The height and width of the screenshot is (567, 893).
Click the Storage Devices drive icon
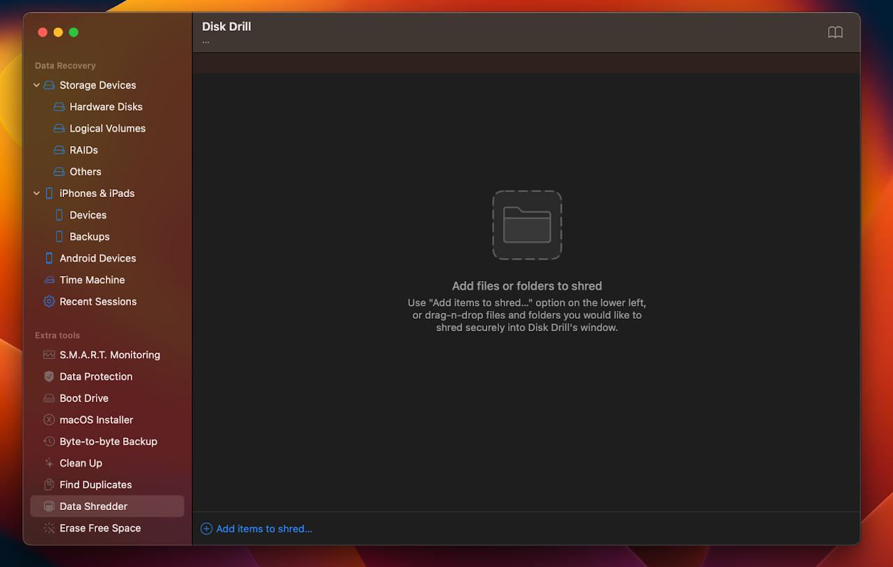[49, 85]
